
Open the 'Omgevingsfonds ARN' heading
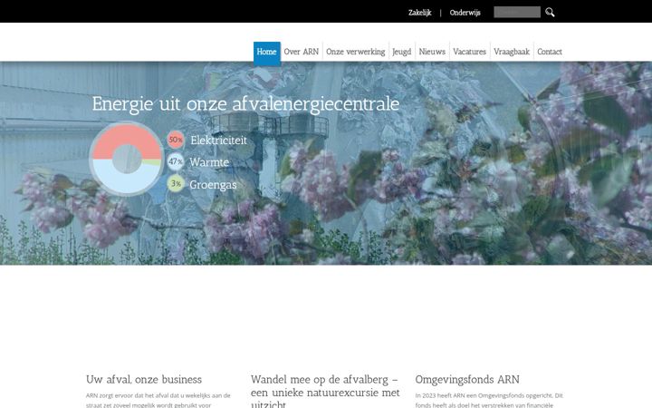pos(467,379)
